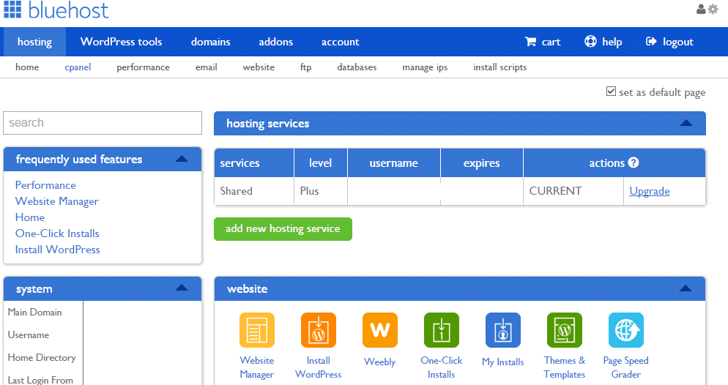This screenshot has width=728, height=385.
Task: Open Home in frequently used features
Action: pos(30,217)
